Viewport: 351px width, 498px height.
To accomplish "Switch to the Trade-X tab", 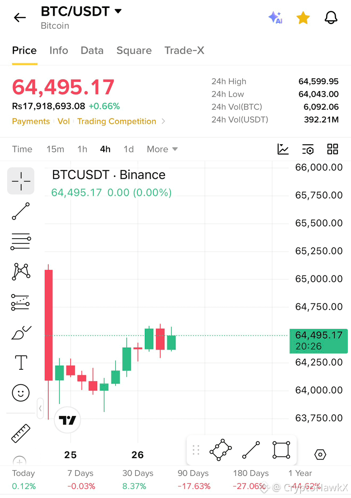I will [x=184, y=50].
